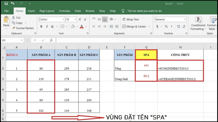Open the Number dialog launcher

pyautogui.click(x=186, y=33)
